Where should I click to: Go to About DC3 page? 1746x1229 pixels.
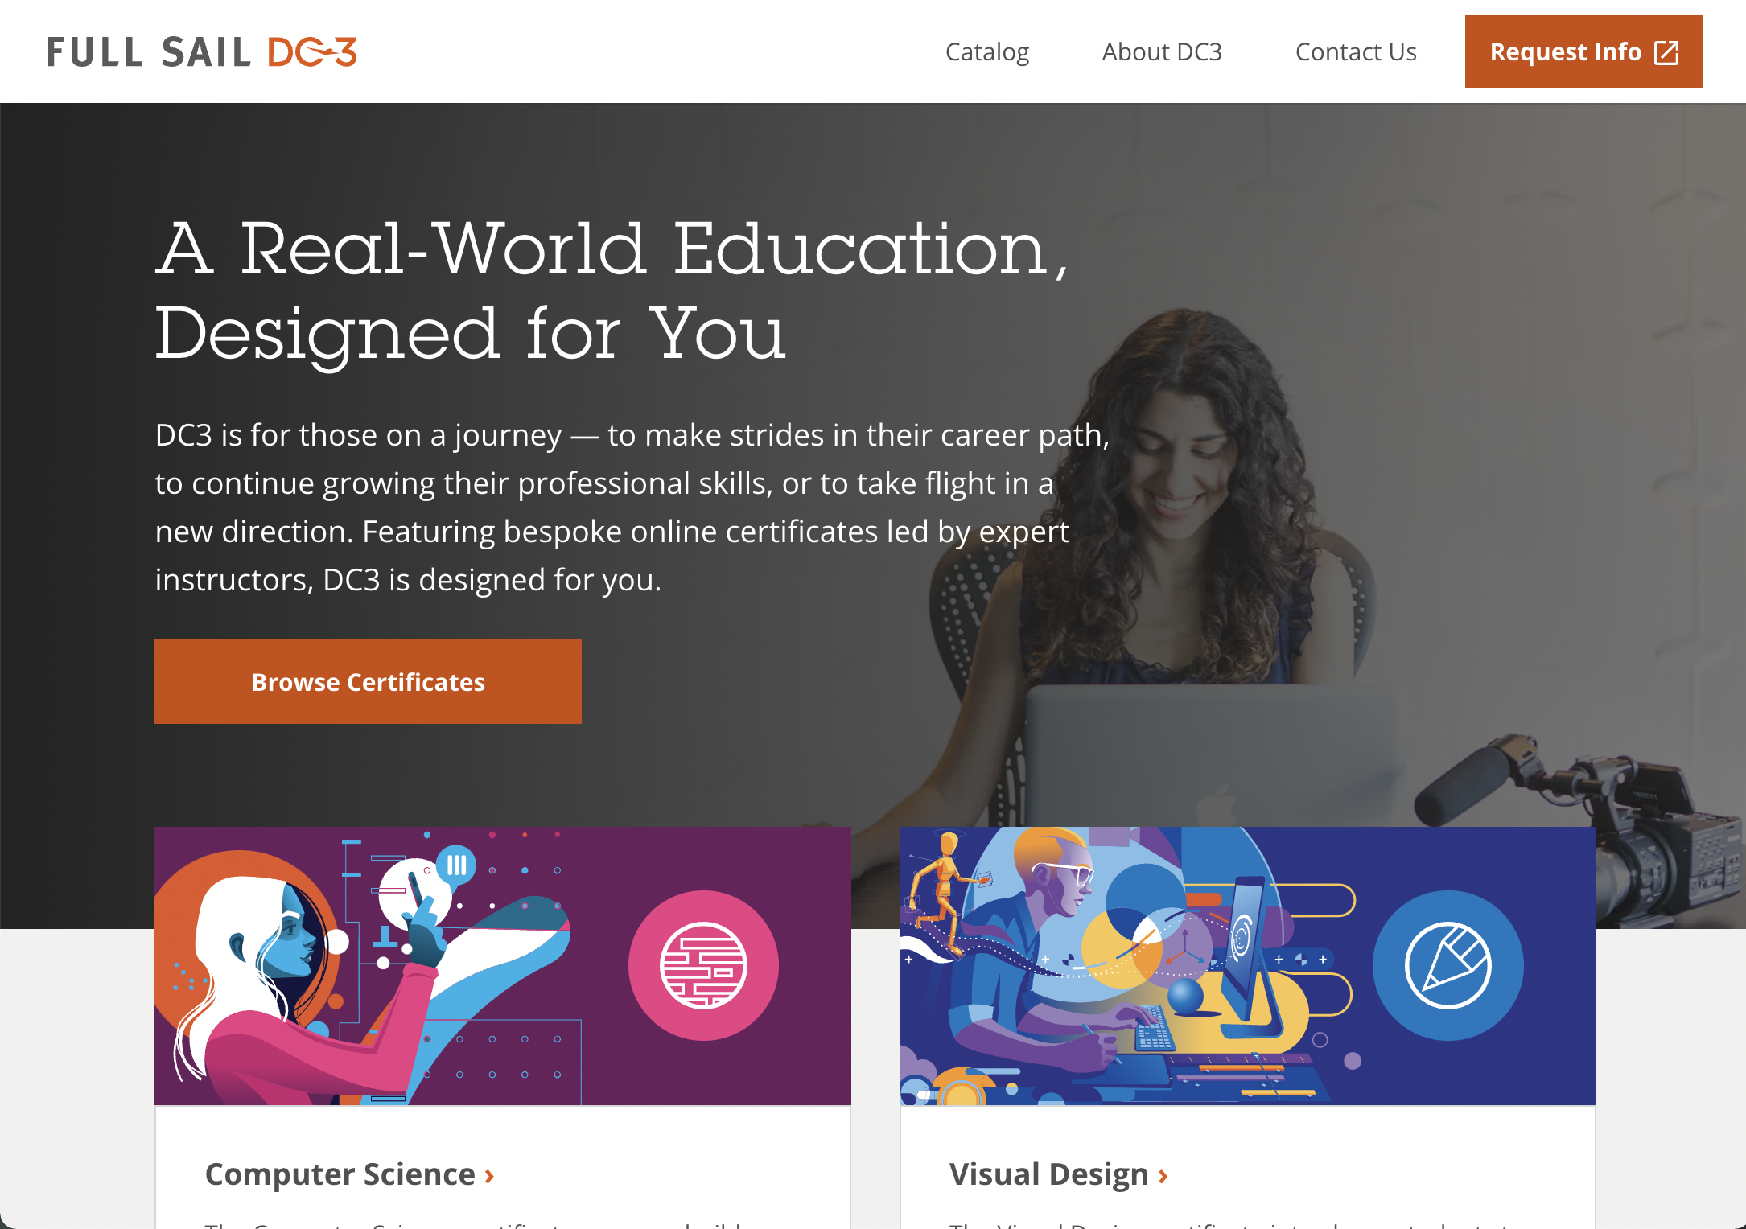[x=1162, y=51]
